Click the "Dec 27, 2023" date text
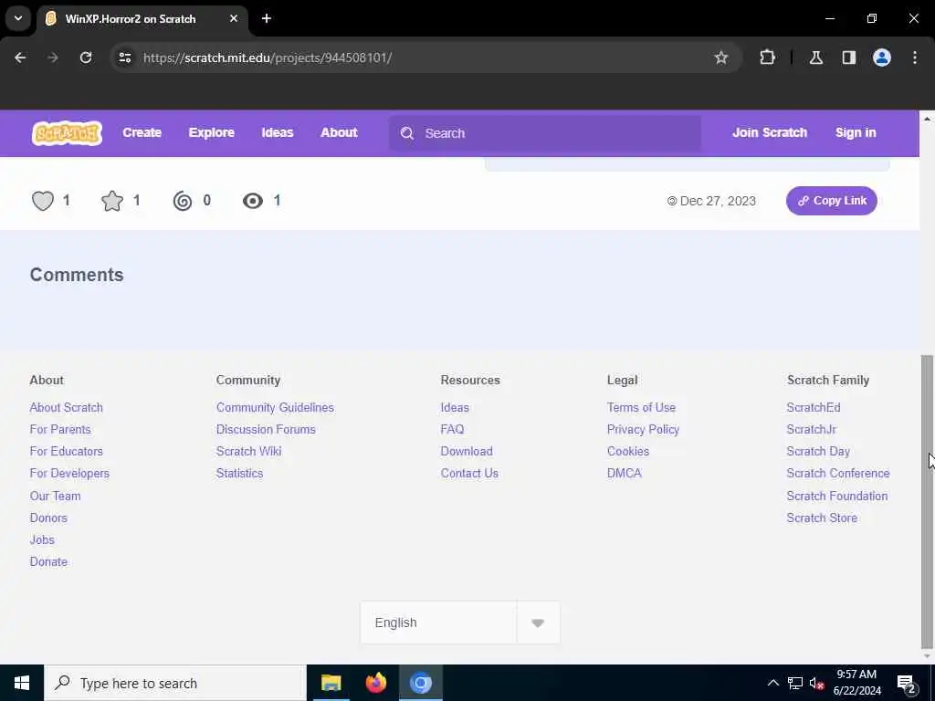The image size is (935, 701). point(718,201)
